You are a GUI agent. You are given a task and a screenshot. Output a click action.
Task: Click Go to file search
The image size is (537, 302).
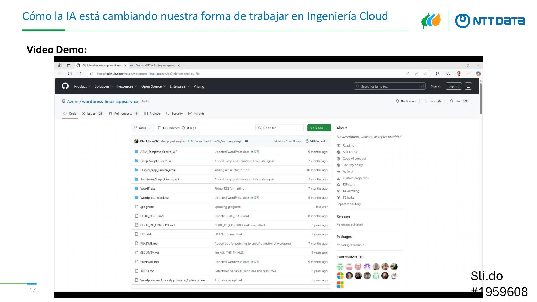click(x=279, y=128)
